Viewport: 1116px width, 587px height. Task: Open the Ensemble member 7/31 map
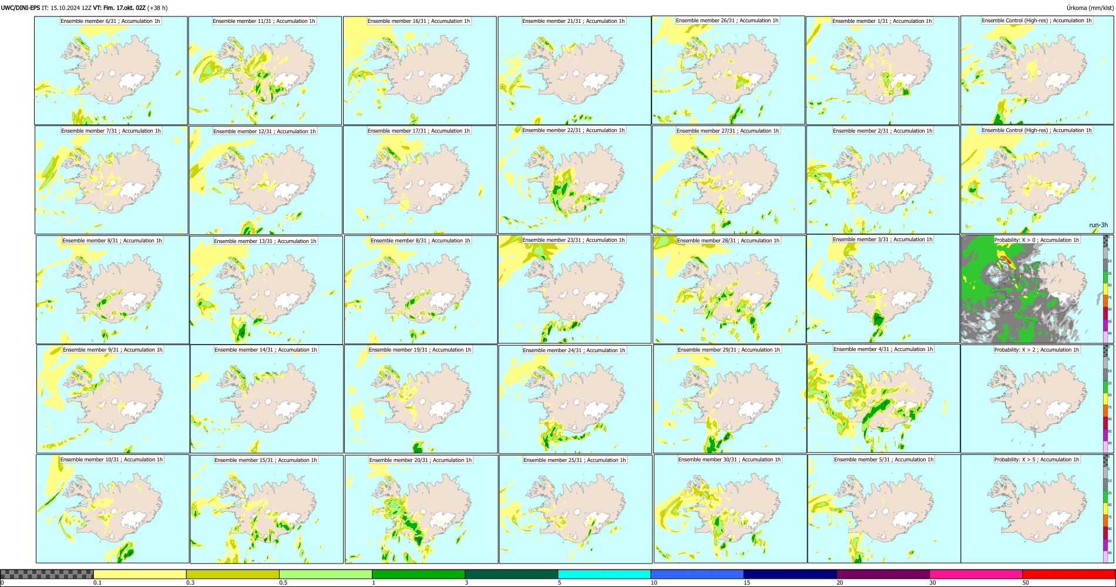coord(112,180)
